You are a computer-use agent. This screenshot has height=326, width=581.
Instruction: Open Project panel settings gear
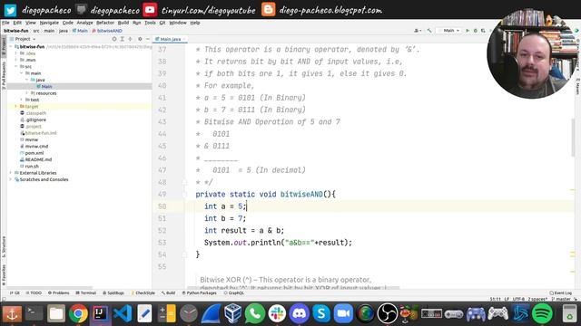140,39
